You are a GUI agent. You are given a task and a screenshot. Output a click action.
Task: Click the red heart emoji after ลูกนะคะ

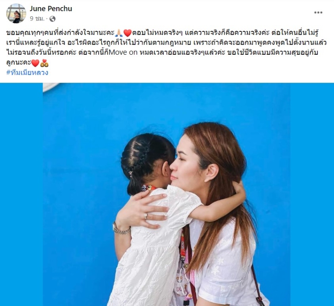[x=35, y=63]
